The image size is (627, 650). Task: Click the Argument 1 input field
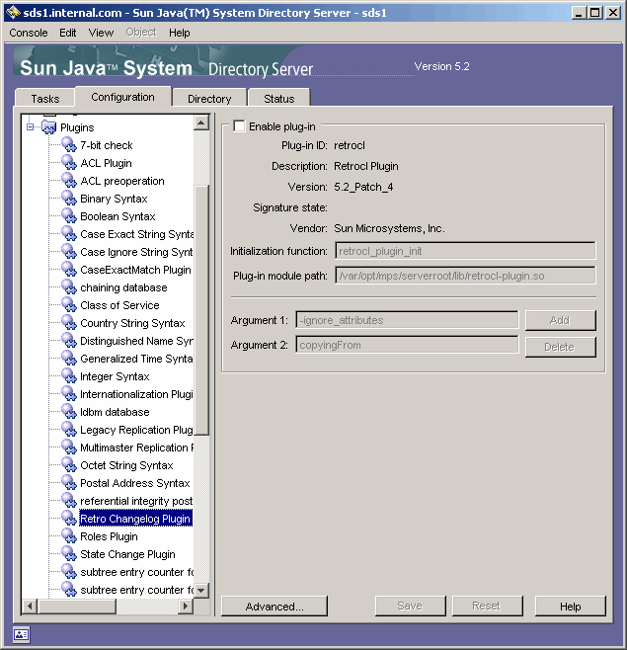point(407,320)
